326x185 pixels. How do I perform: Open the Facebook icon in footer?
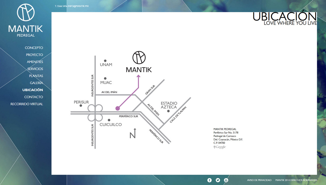point(209,180)
